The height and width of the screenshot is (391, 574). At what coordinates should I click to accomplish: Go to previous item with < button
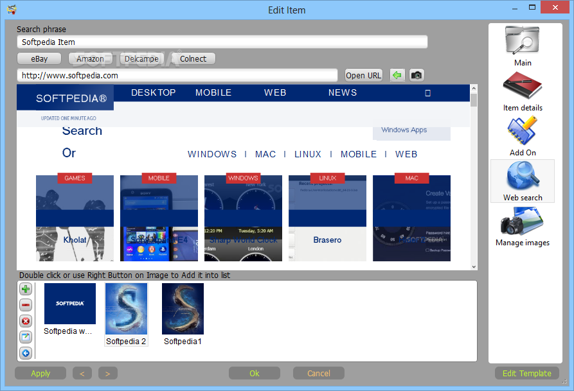pyautogui.click(x=82, y=374)
